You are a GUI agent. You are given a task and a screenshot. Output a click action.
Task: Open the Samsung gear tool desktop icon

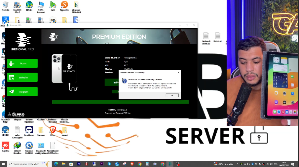(29, 148)
